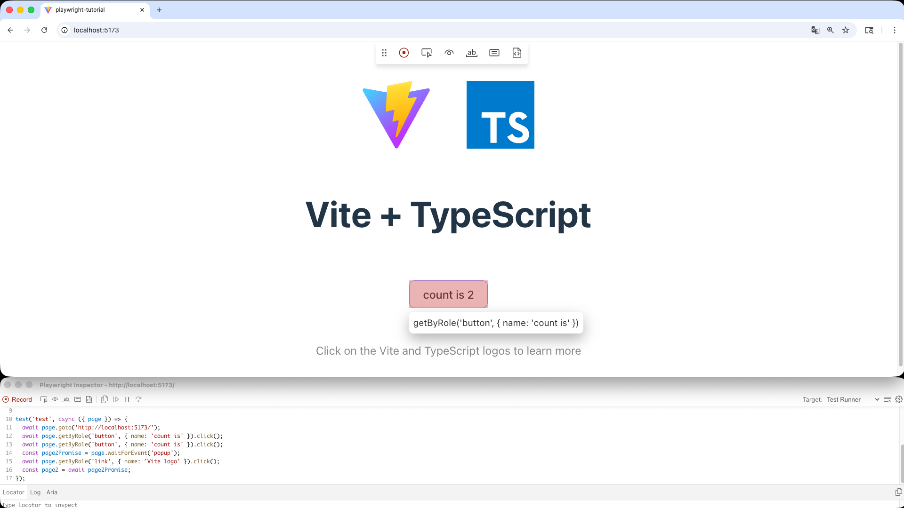Choose the assert text 'ab' tool

[x=471, y=53]
